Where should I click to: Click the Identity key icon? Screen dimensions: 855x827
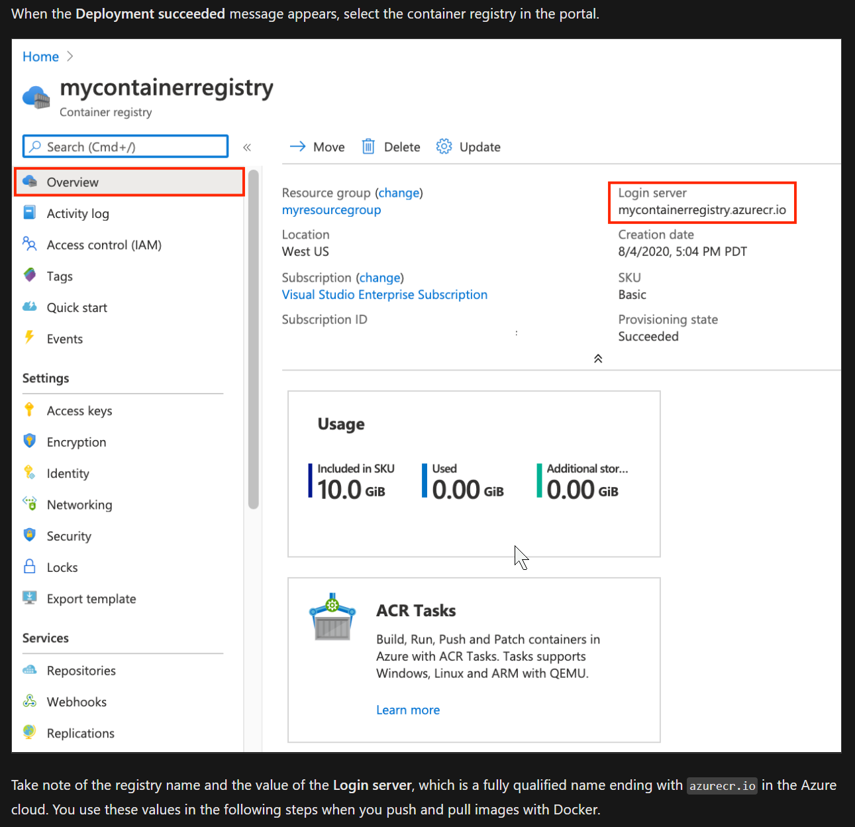point(29,472)
